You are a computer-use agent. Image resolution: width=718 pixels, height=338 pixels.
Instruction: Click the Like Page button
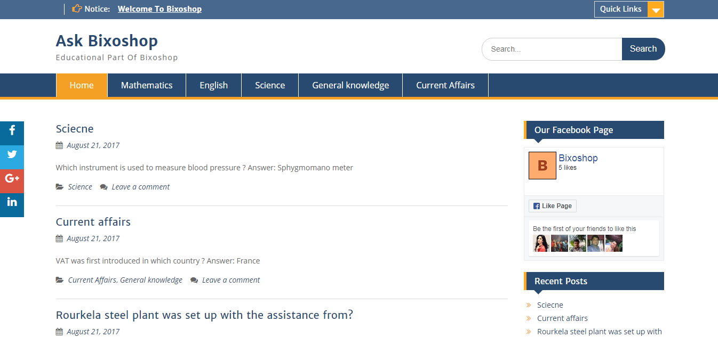coord(552,206)
